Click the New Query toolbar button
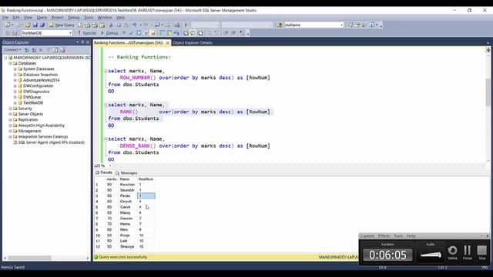Screen dimensions: 493x277 [x=62, y=25]
